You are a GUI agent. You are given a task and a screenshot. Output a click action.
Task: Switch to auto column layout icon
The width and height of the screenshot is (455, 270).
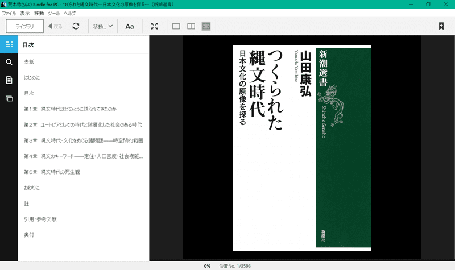click(x=206, y=26)
